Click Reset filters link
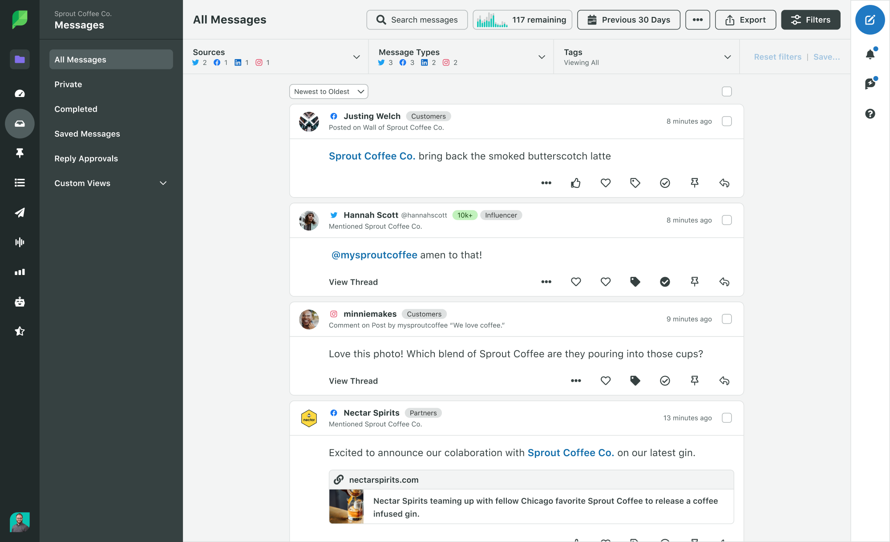This screenshot has width=890, height=542. (x=777, y=57)
